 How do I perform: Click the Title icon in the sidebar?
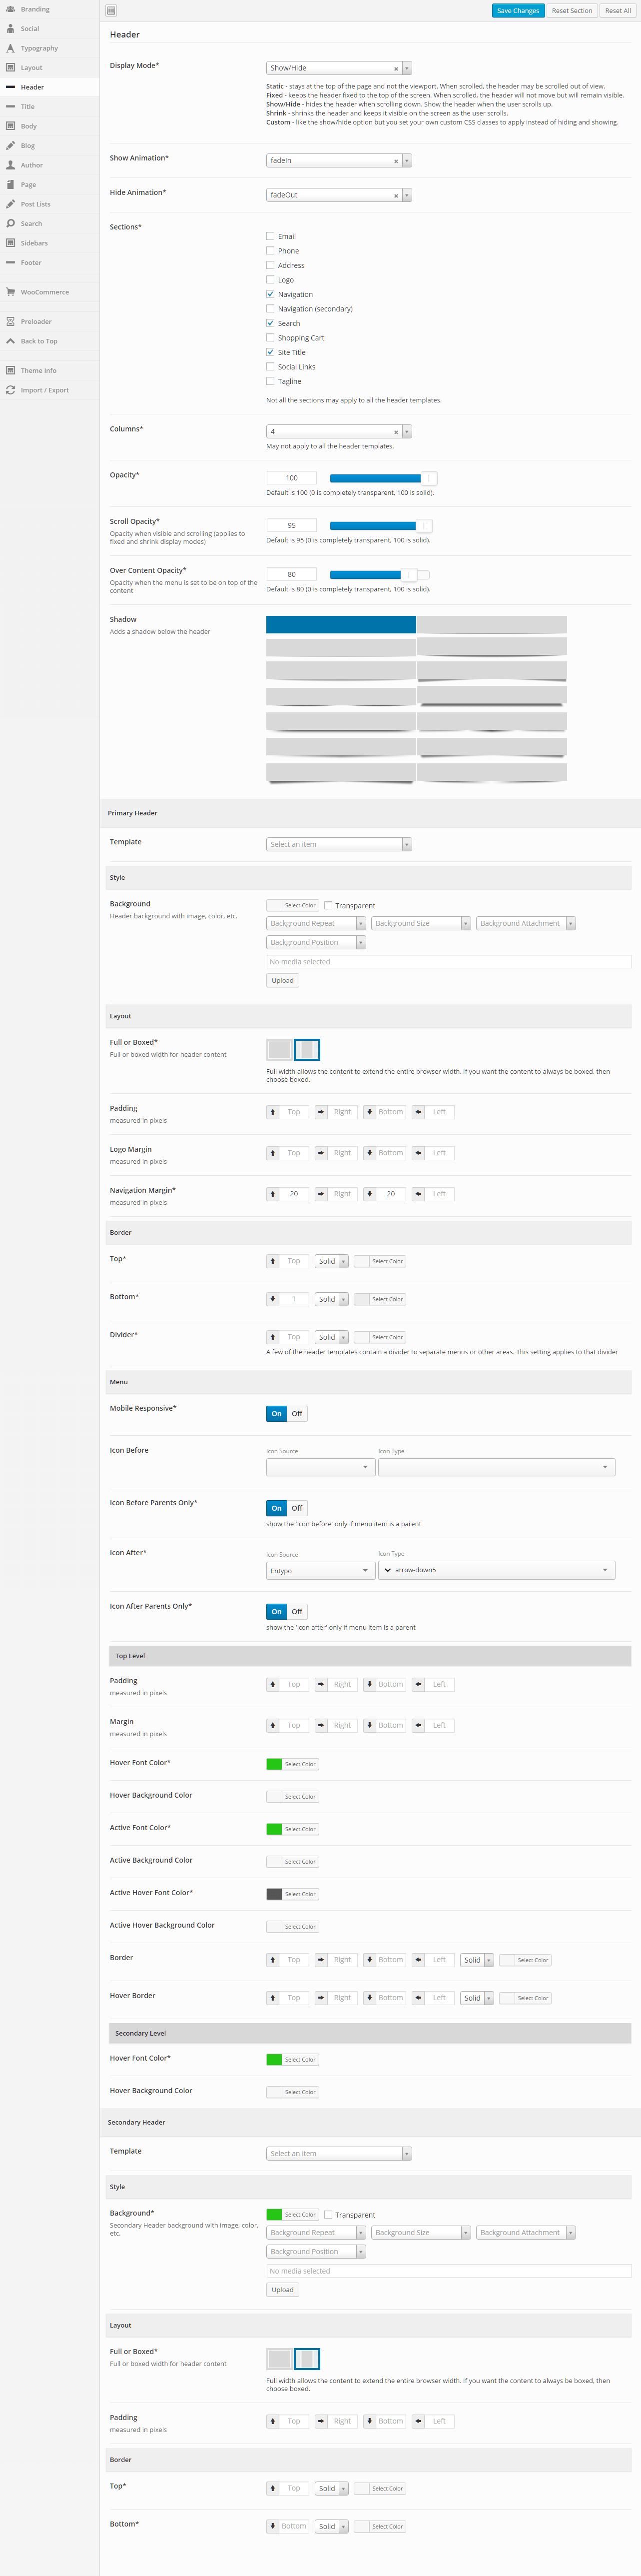10,106
